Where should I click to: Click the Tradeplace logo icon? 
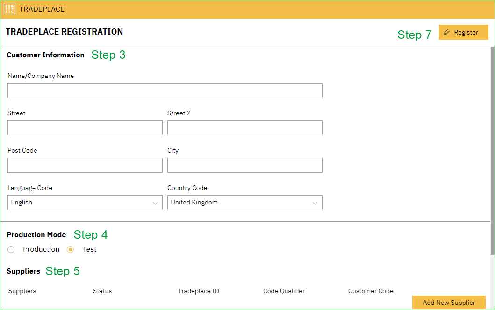click(x=9, y=9)
